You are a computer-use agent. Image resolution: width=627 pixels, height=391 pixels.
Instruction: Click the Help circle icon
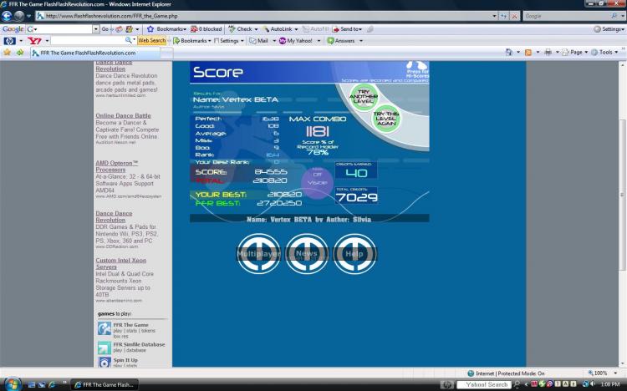(354, 253)
